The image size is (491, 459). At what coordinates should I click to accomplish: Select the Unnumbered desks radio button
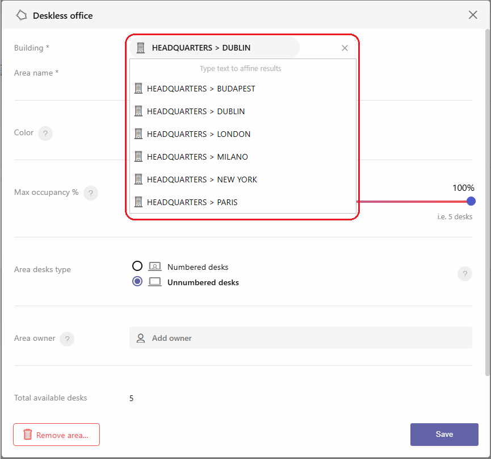pos(137,281)
